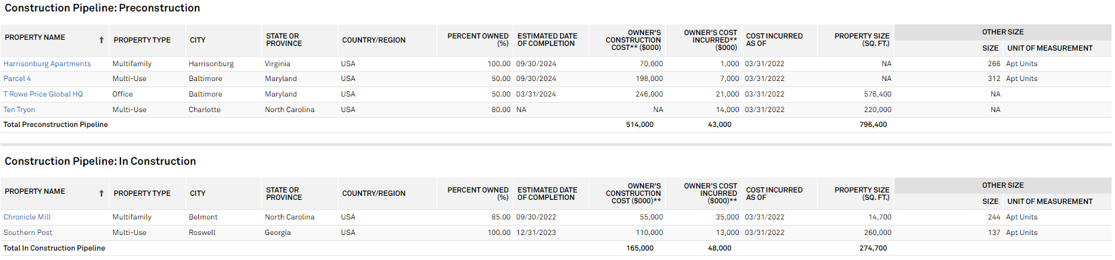This screenshot has height=260, width=1115.
Task: Click In Construction Country/Region column header
Action: click(x=373, y=193)
